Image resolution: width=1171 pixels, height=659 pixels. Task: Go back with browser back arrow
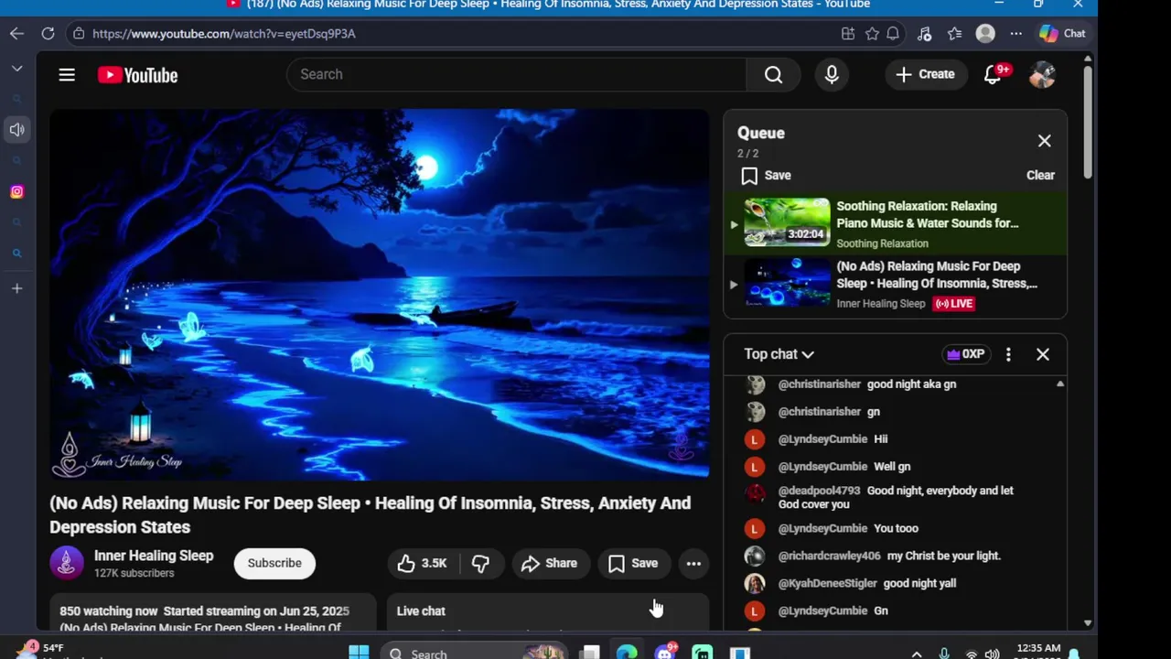point(16,33)
